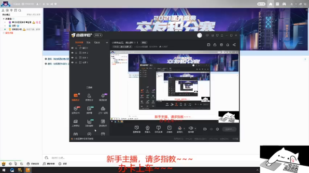Open streaming settings gear
The height and width of the screenshot is (173, 309).
tap(217, 129)
